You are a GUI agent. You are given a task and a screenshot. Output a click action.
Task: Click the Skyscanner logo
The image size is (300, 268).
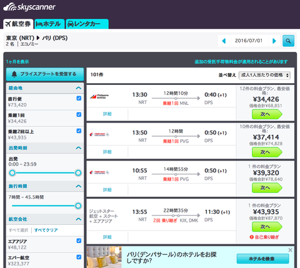[29, 7]
